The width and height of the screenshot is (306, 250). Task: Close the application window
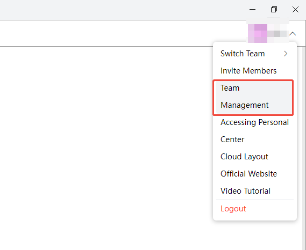[295, 9]
